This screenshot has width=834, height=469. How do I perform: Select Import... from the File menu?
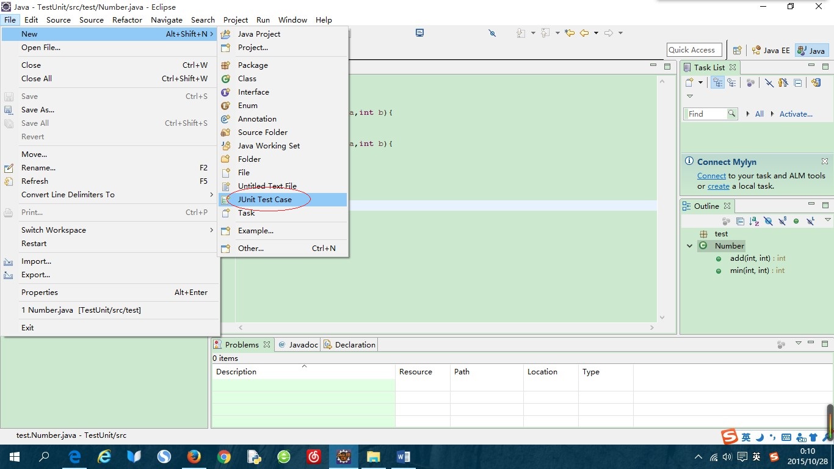tap(110, 261)
